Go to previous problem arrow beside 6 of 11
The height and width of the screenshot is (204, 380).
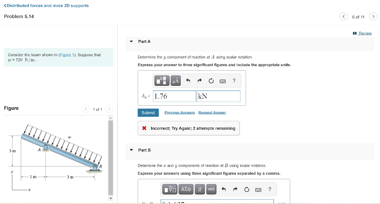coord(344,16)
